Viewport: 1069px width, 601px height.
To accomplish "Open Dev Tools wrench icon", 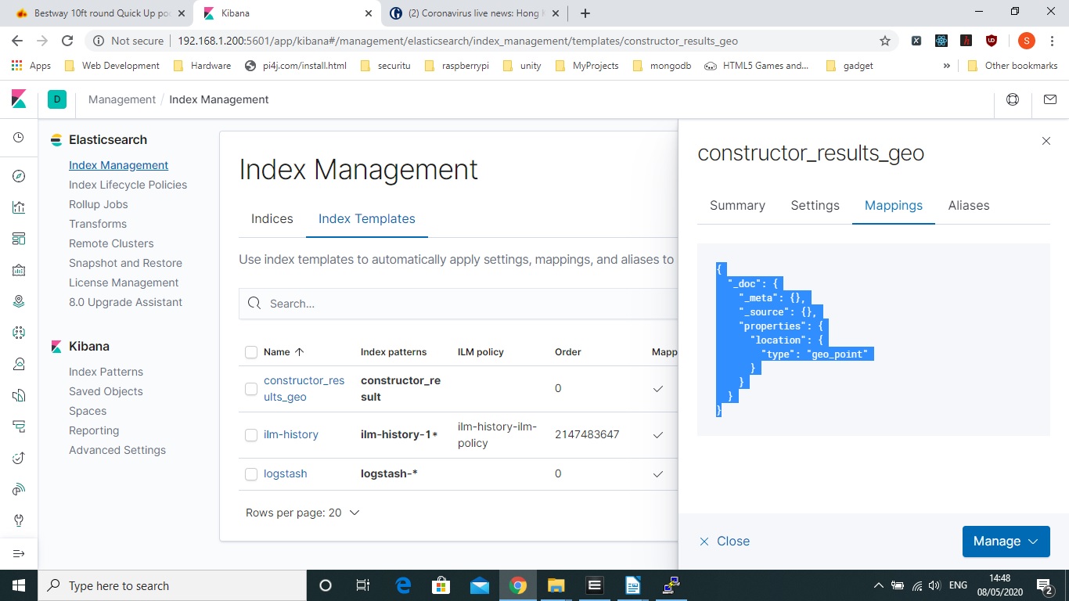I will point(19,520).
